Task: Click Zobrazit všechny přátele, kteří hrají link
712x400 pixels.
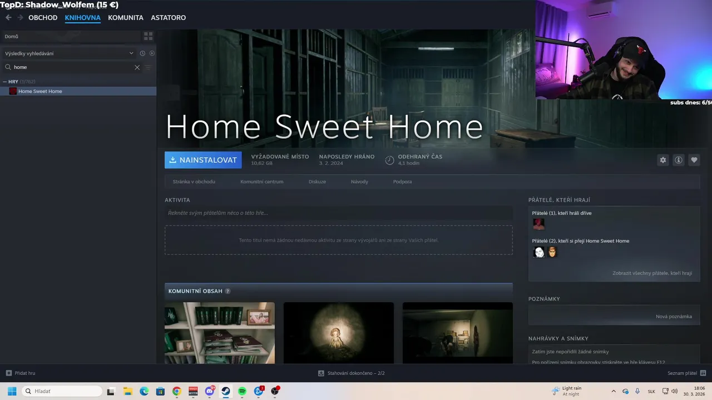Action: point(652,273)
